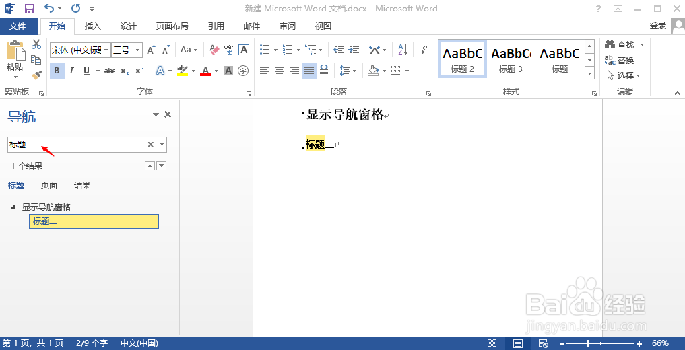Apply strikethrough formatting
This screenshot has height=350, width=685.
click(110, 71)
